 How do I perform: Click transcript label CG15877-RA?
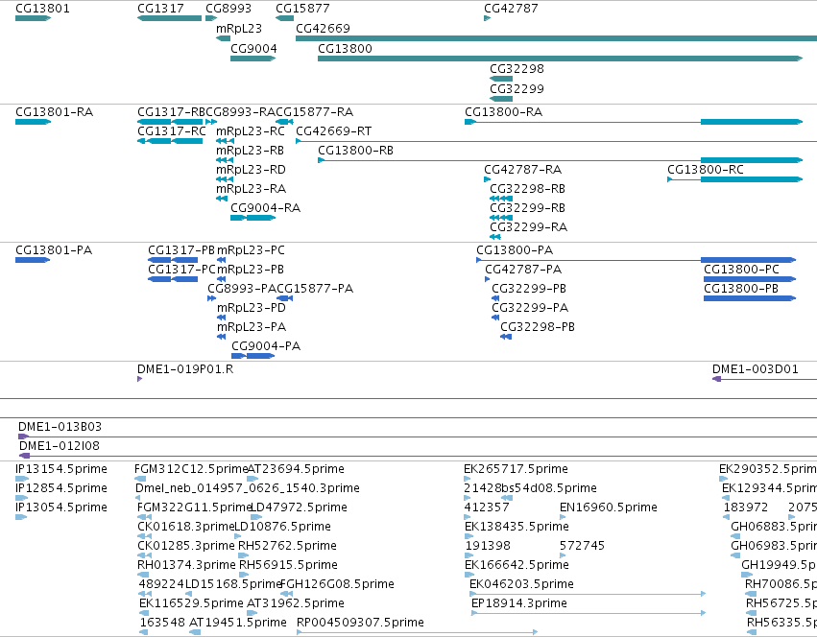click(314, 112)
